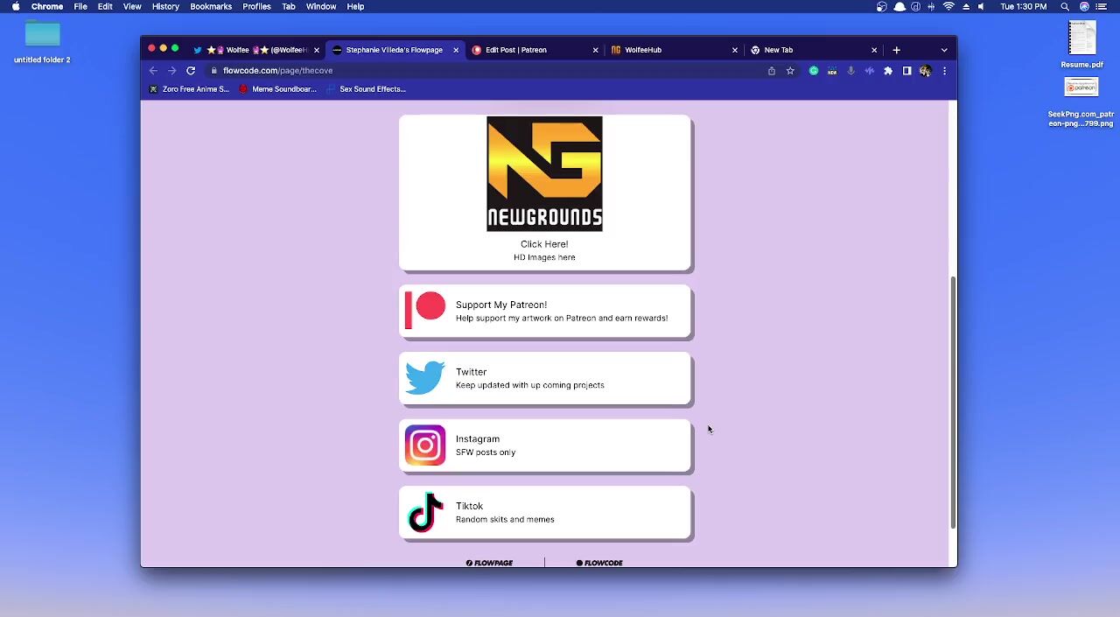Open the Bookmarks menu
Screen dimensions: 1120x617
pyautogui.click(x=211, y=7)
